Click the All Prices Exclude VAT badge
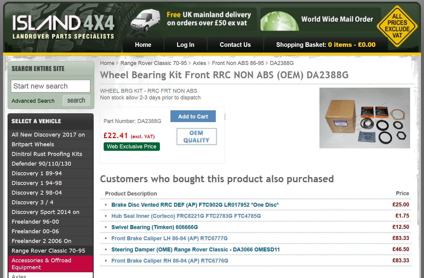The image size is (424, 278). (x=397, y=26)
